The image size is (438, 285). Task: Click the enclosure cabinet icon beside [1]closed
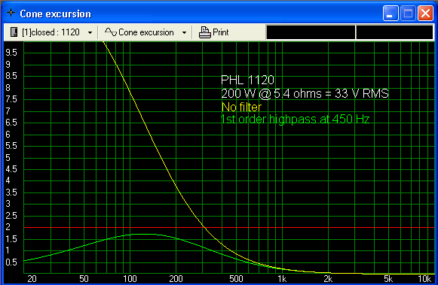(x=14, y=32)
